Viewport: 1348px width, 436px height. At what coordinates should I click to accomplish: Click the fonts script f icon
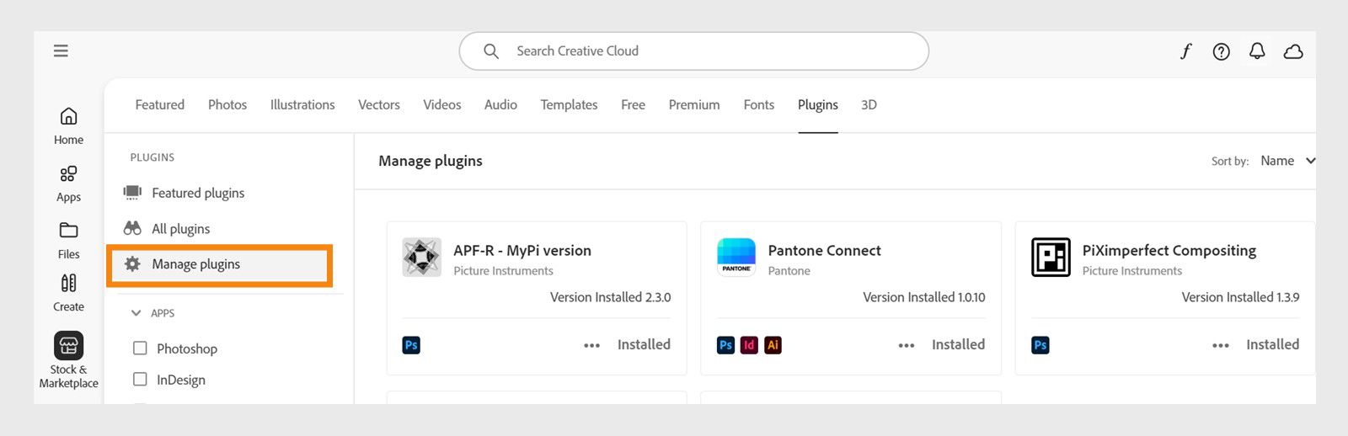tap(1185, 52)
